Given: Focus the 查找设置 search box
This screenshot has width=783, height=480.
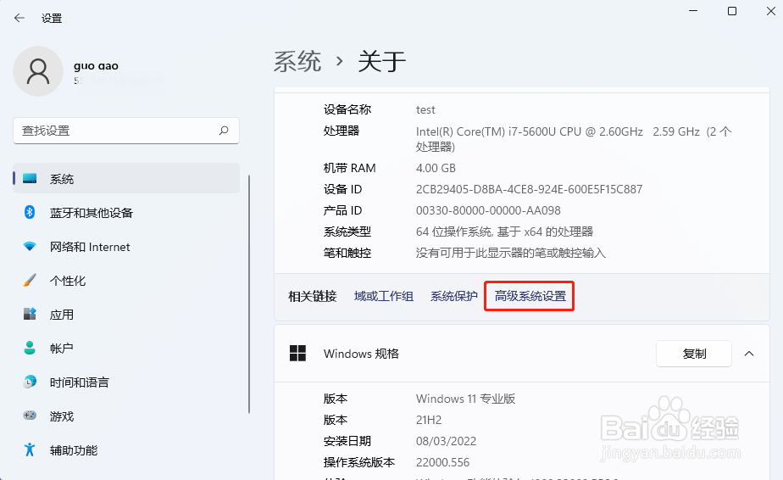Looking at the screenshot, I should 125,131.
